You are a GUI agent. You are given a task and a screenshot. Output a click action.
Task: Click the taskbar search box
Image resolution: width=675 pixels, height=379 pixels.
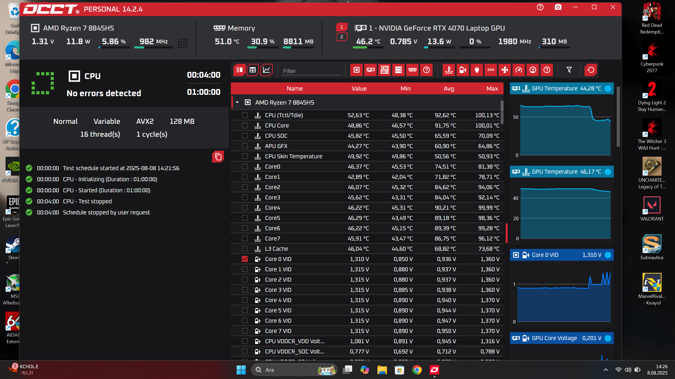click(294, 370)
